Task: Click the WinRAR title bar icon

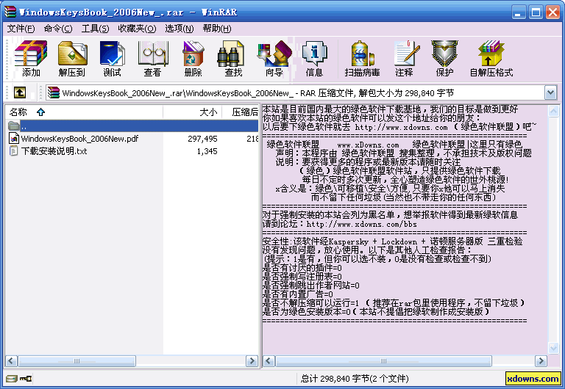Action: pos(10,12)
